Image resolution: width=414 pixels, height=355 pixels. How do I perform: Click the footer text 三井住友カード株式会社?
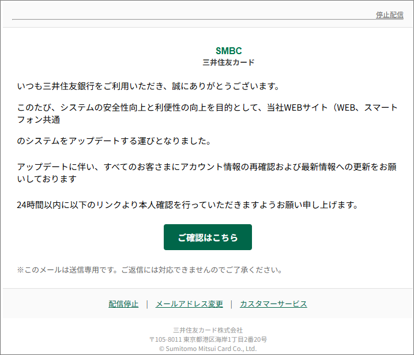pyautogui.click(x=208, y=330)
